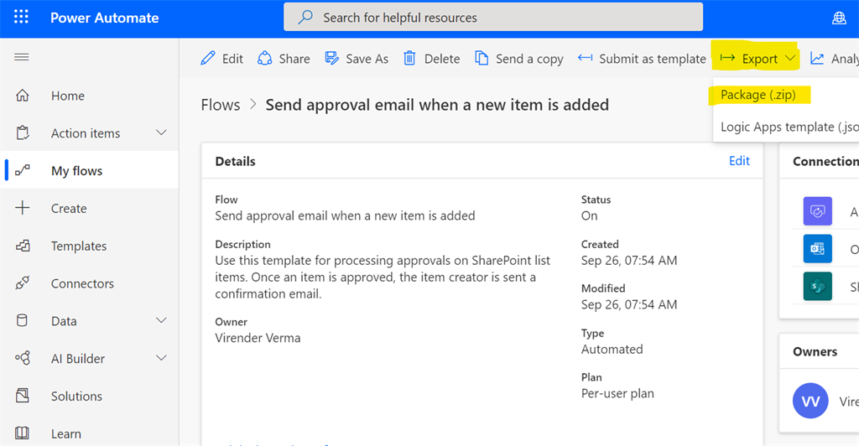The image size is (859, 446).
Task: Open the app launcher waffle icon
Action: tap(22, 18)
